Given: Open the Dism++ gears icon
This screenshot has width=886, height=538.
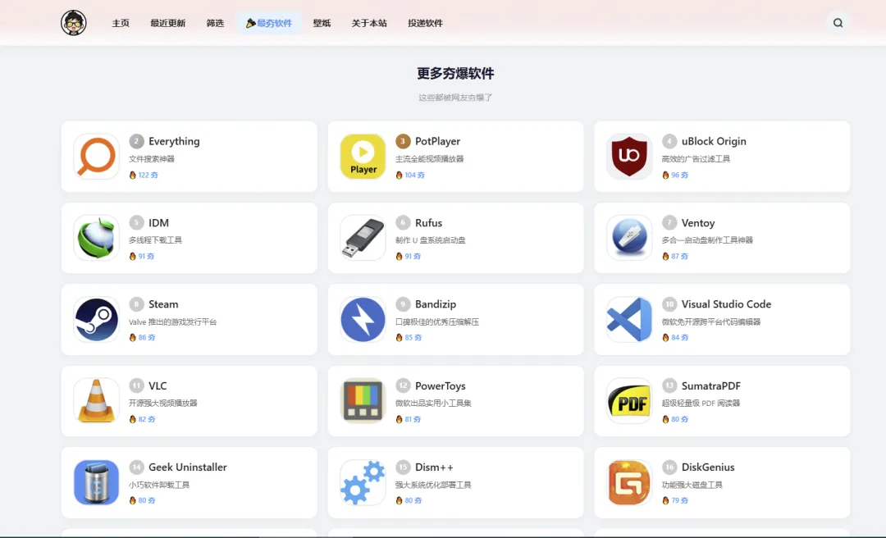Looking at the screenshot, I should tap(363, 482).
